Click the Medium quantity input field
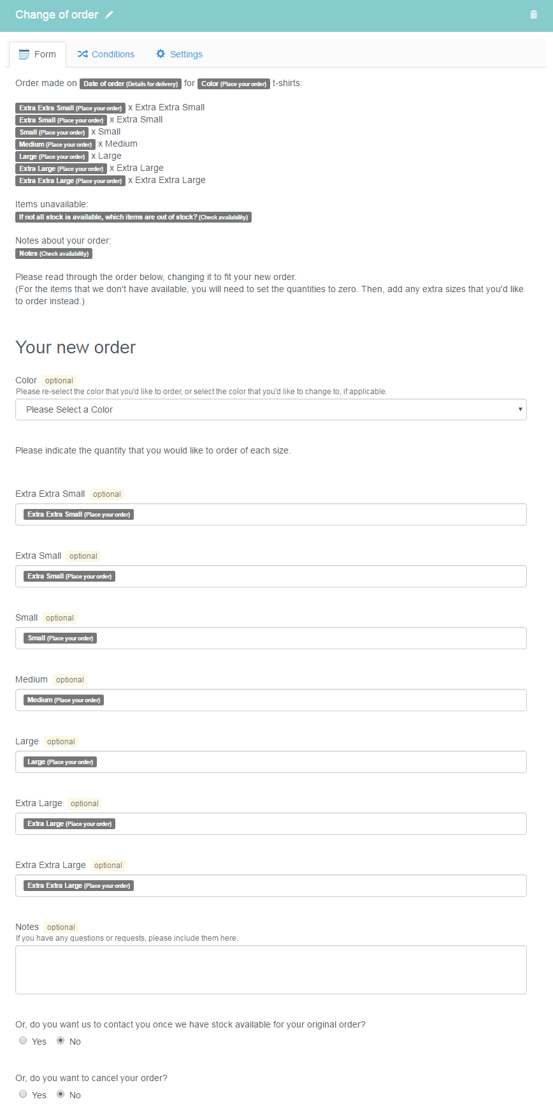553x1120 pixels. 271,700
